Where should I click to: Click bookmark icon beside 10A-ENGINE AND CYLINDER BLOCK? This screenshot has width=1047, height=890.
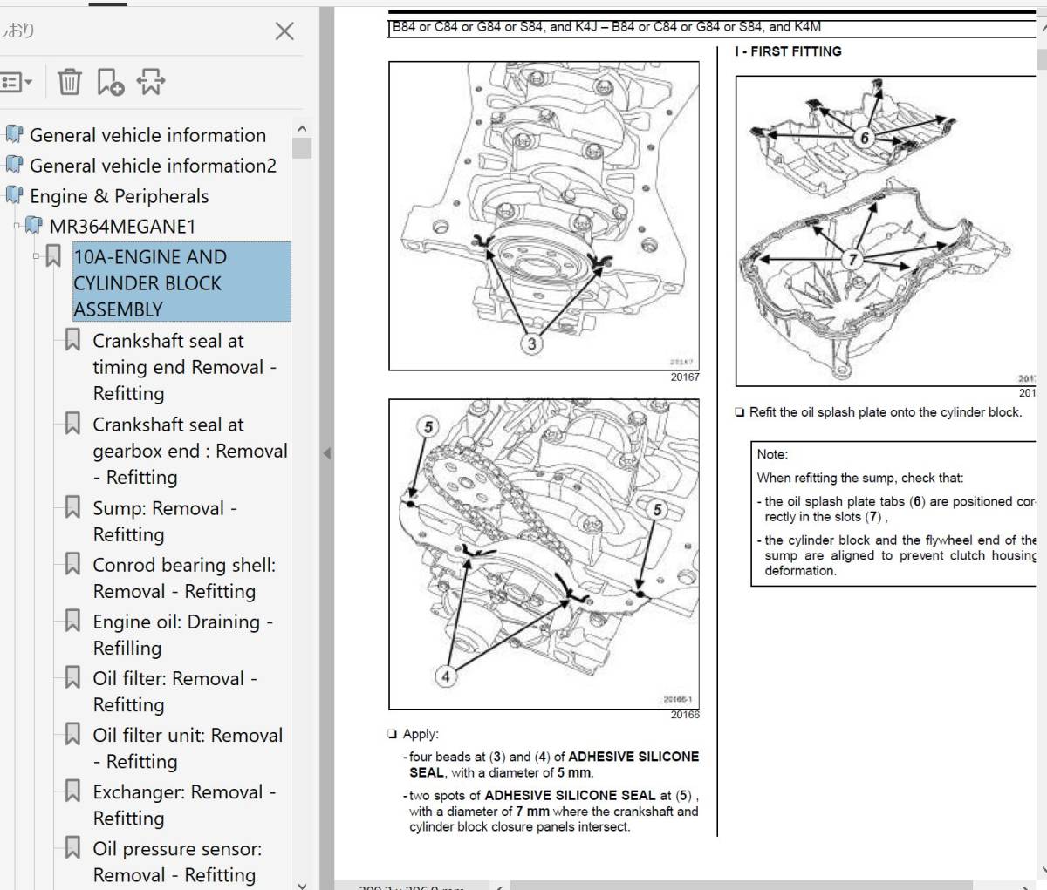point(53,256)
